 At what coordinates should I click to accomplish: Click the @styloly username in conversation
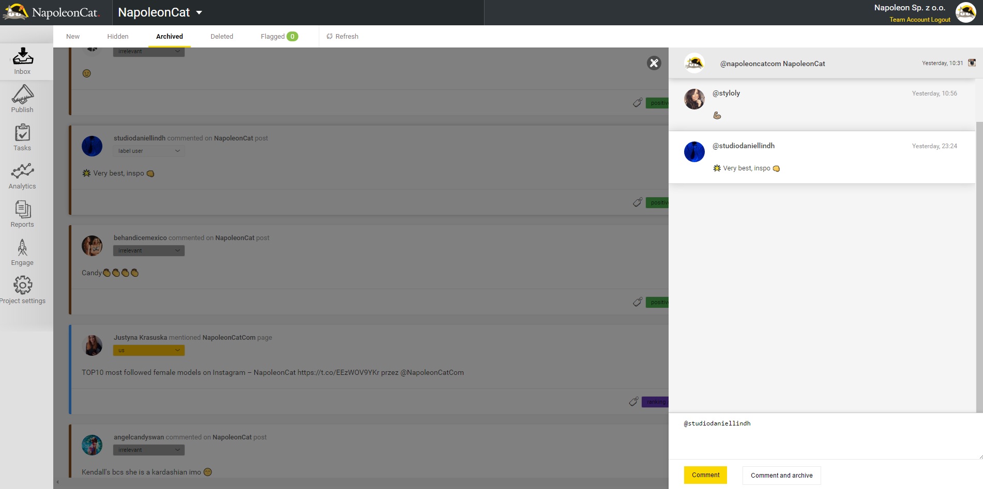coord(726,93)
